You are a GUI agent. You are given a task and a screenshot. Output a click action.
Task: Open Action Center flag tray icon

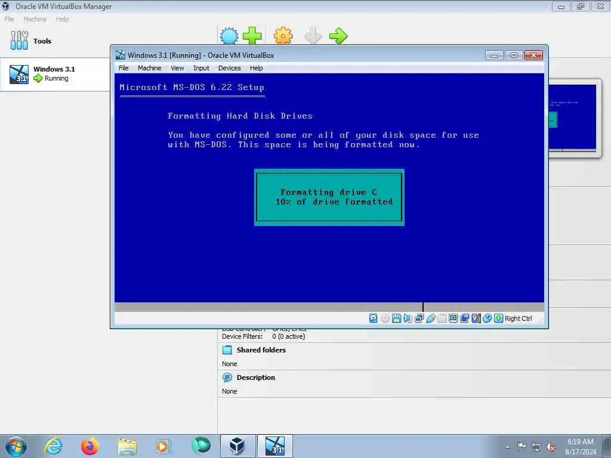521,447
